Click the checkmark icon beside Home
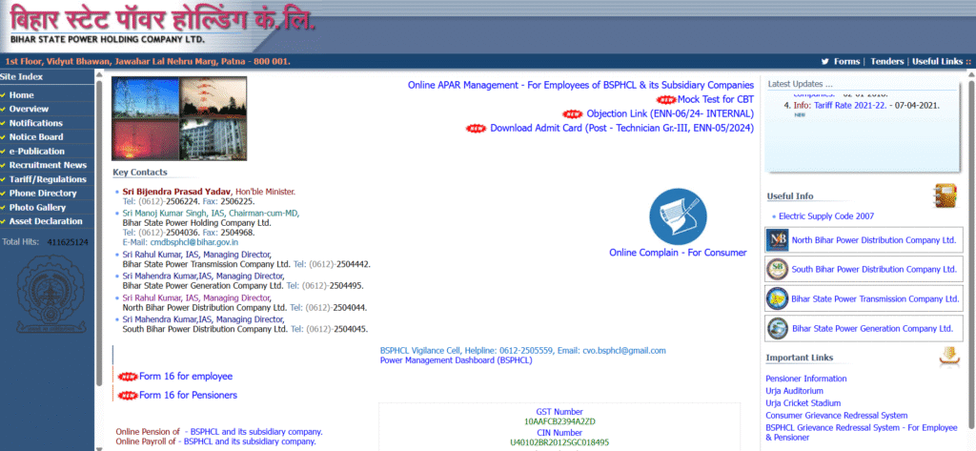Image resolution: width=976 pixels, height=451 pixels. (x=3, y=95)
